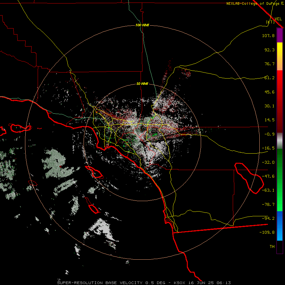Pick the gray near-zero segment of color bar

pyautogui.click(x=280, y=141)
